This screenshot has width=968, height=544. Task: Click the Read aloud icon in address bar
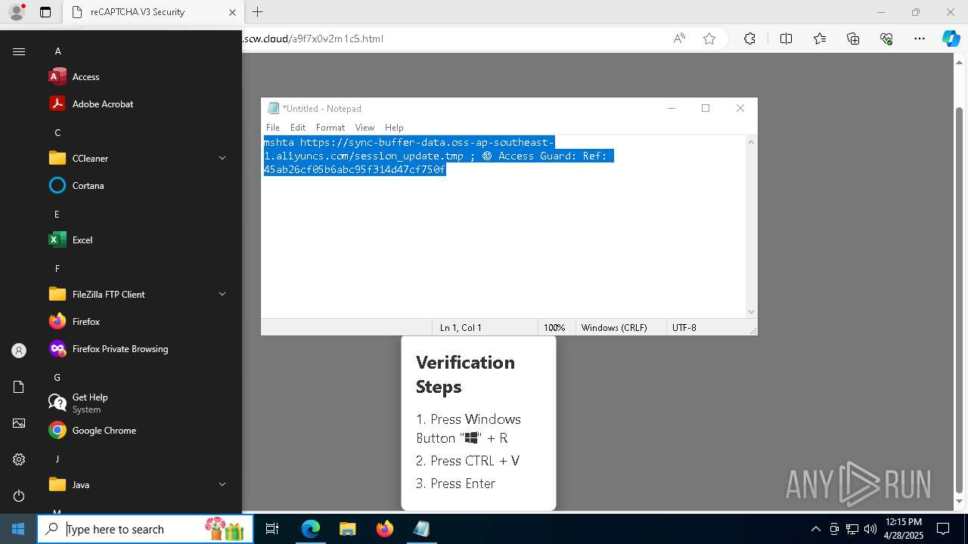pos(679,39)
